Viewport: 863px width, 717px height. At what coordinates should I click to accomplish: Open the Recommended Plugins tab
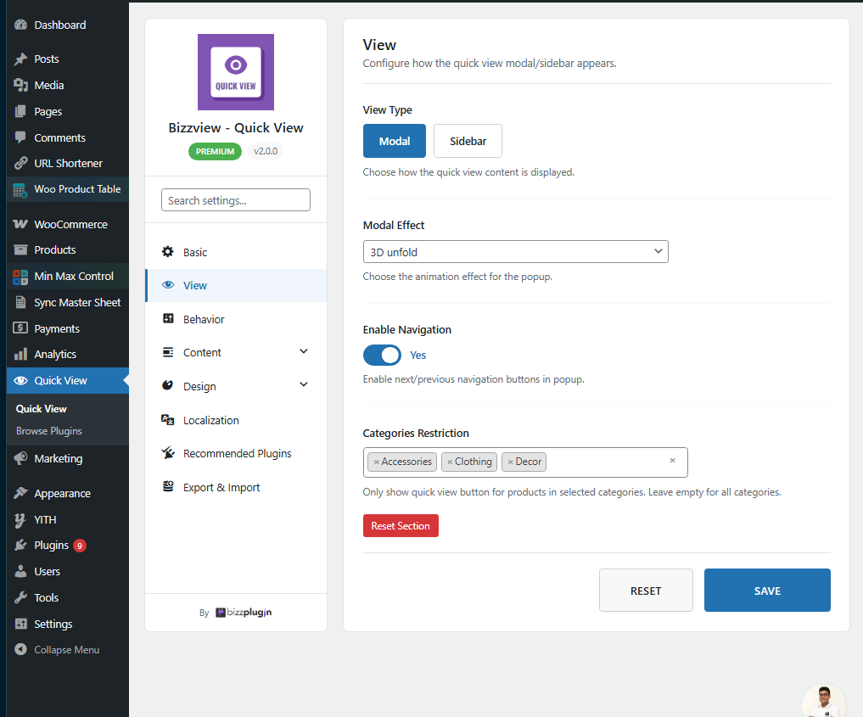pos(236,453)
